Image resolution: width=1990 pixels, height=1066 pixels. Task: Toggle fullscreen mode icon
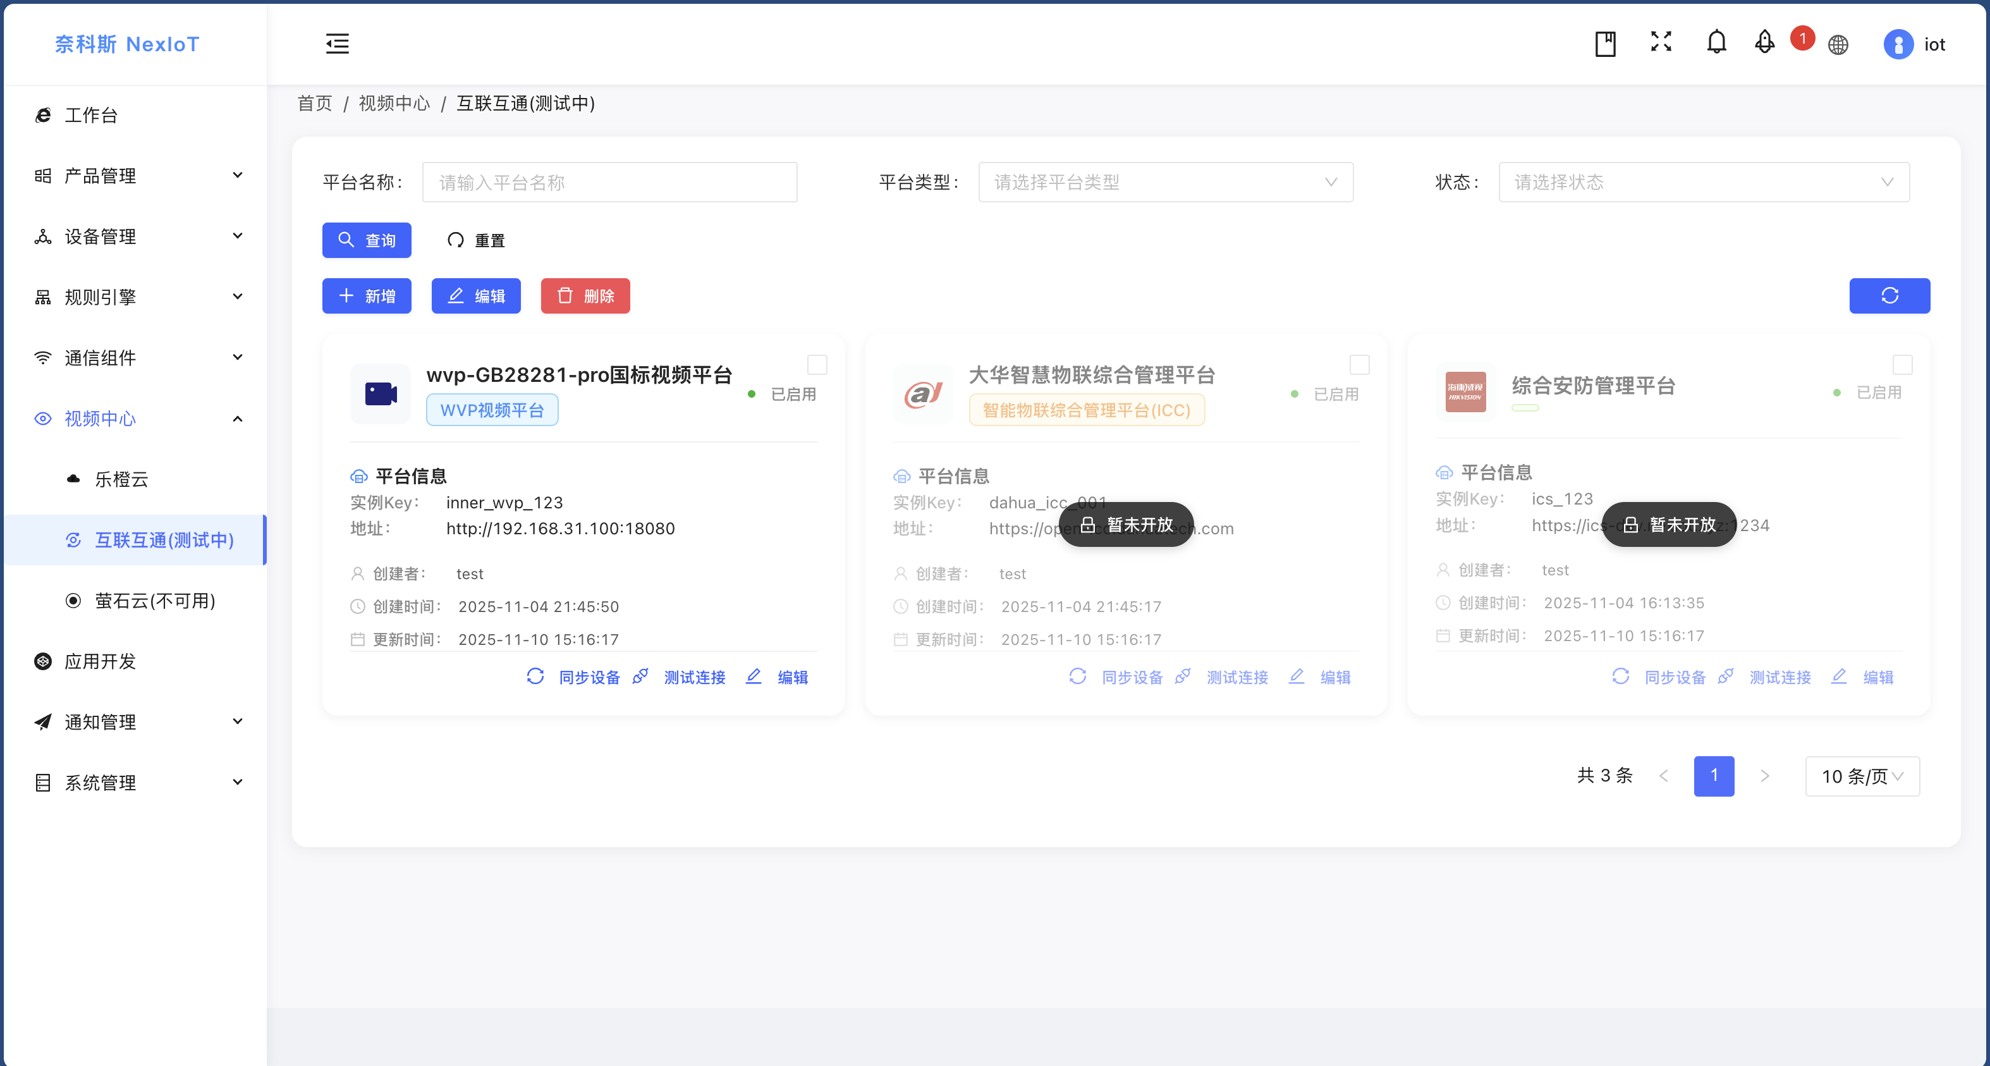click(x=1661, y=42)
